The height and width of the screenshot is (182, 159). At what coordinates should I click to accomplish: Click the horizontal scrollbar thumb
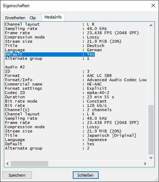coord(29,164)
